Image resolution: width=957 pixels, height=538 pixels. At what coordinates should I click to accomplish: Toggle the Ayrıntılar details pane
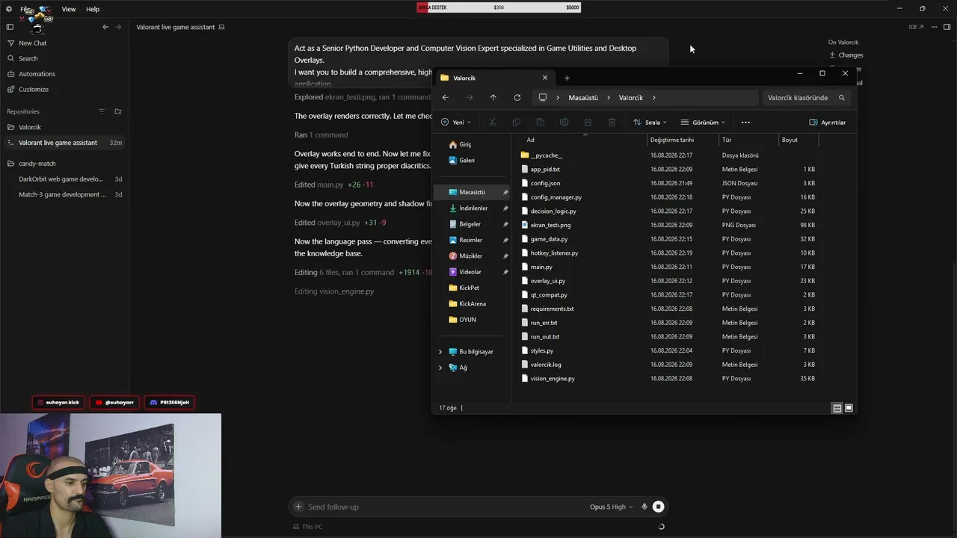click(828, 123)
